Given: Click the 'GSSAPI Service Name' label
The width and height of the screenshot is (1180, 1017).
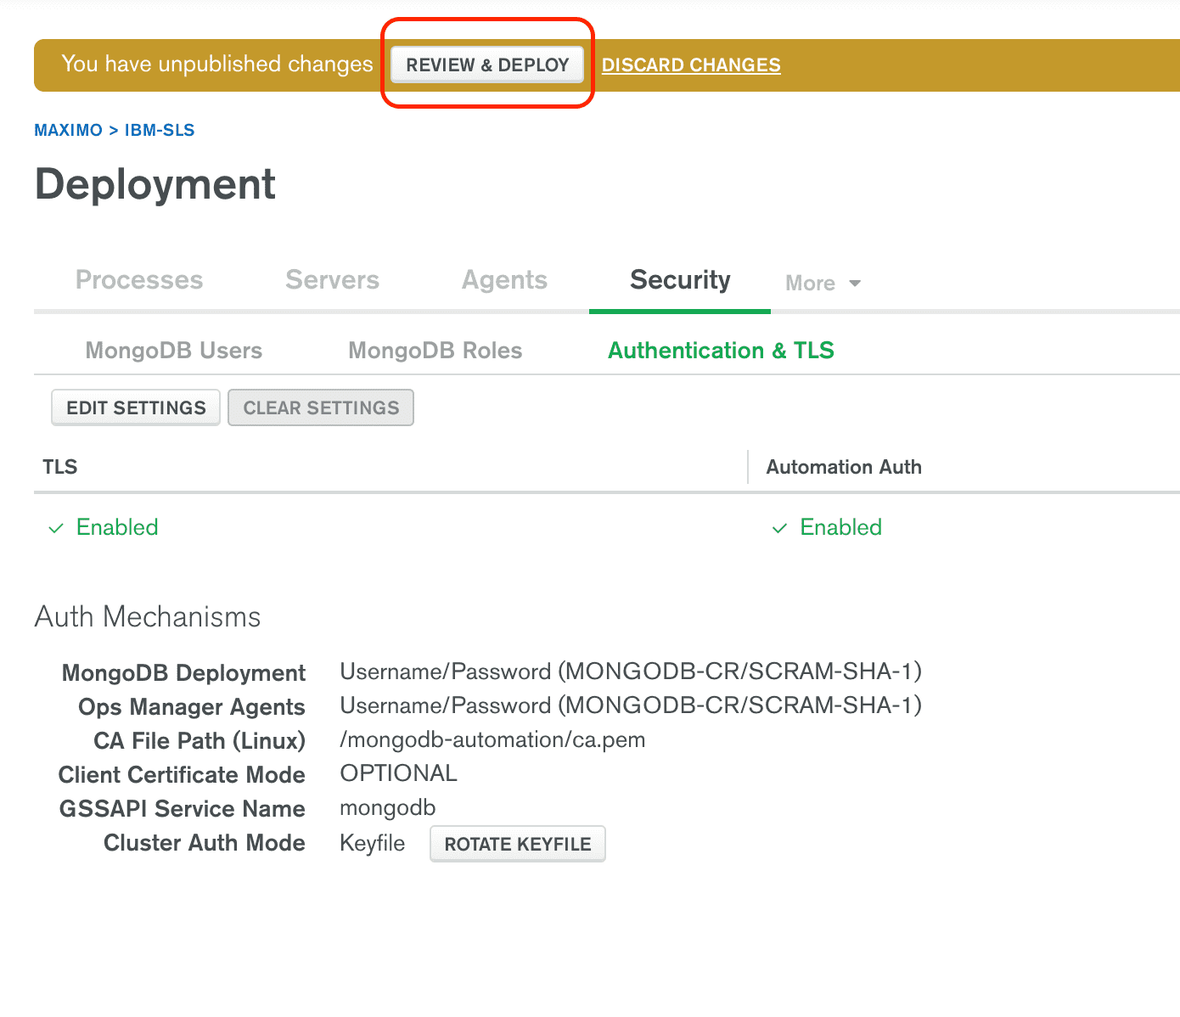Looking at the screenshot, I should (x=182, y=809).
